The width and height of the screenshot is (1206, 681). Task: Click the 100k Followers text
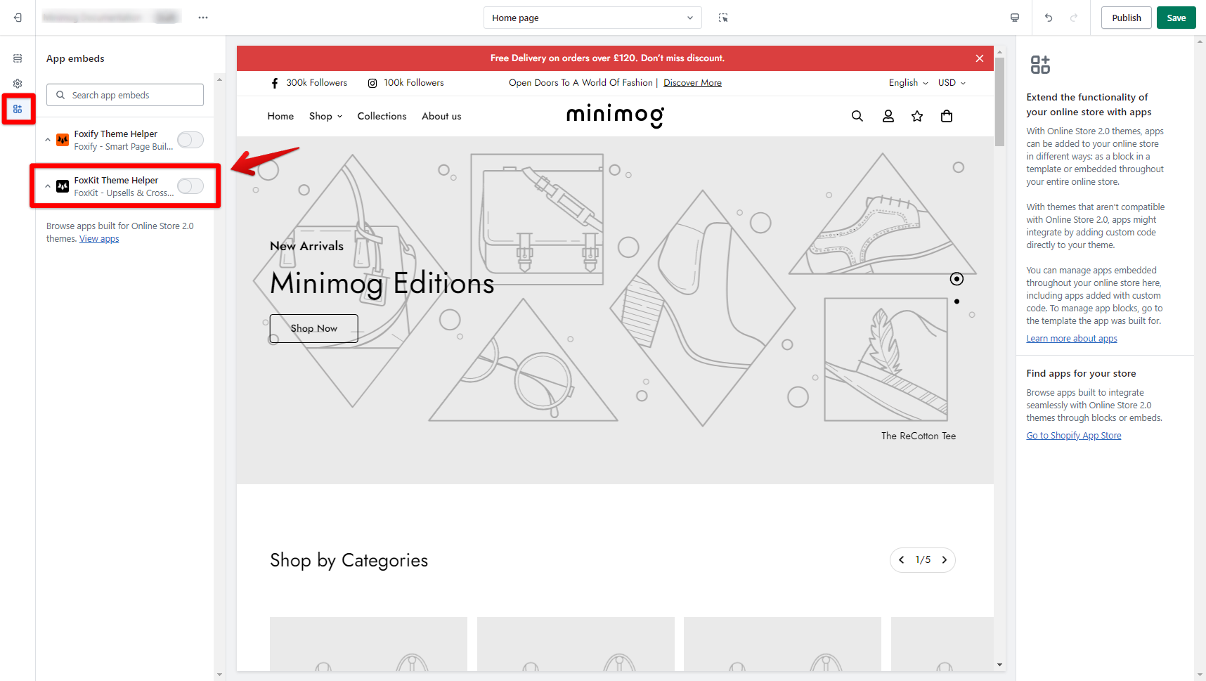[414, 83]
